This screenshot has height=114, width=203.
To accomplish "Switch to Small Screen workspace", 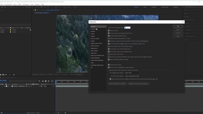I will click(x=165, y=7).
